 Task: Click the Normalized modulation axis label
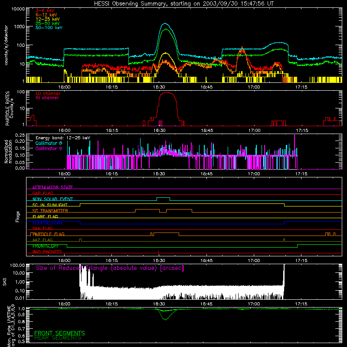(8, 151)
